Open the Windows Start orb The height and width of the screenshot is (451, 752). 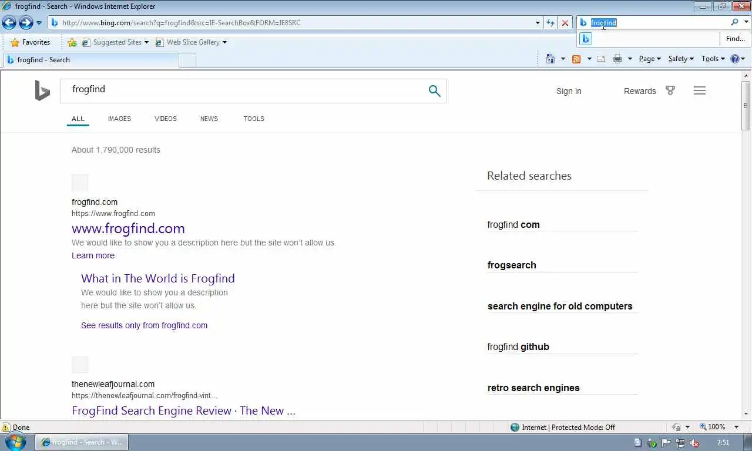(16, 442)
